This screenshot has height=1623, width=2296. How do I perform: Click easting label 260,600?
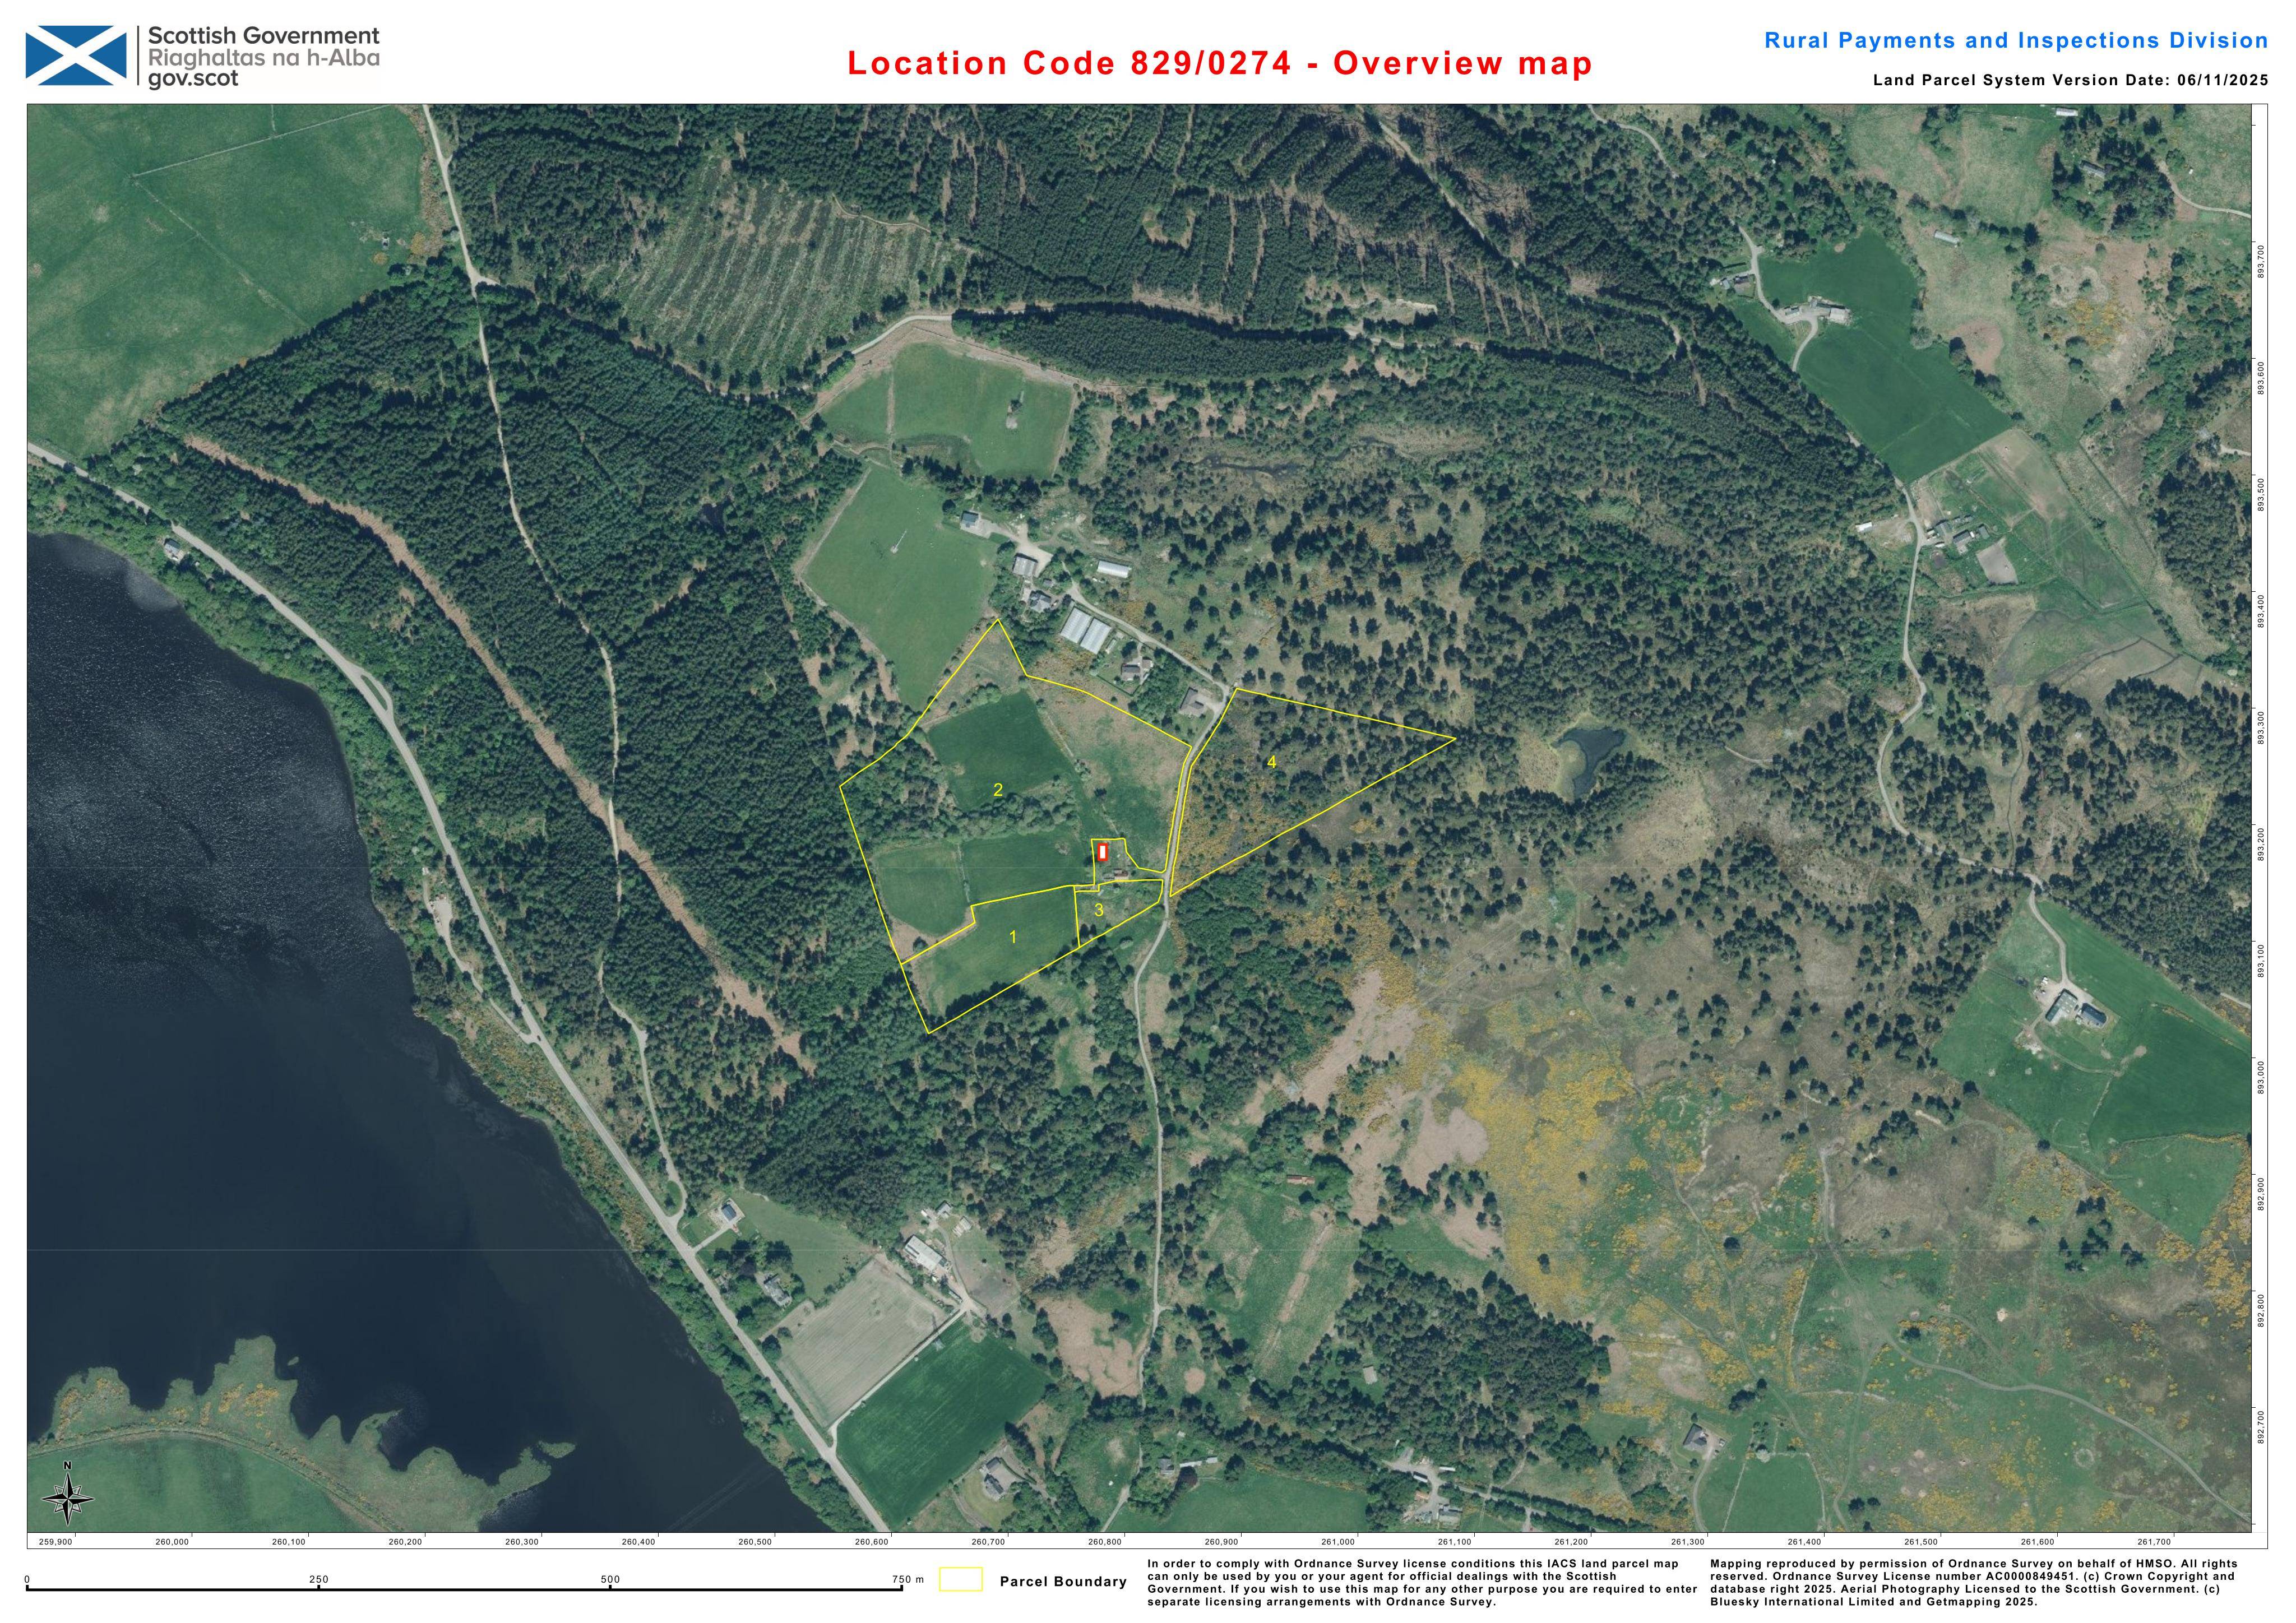pos(872,1542)
